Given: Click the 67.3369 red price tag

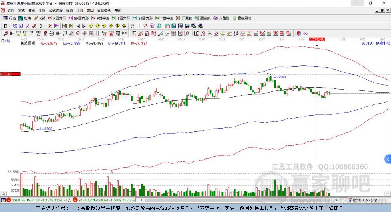Looking at the screenshot, I should pos(10,74).
